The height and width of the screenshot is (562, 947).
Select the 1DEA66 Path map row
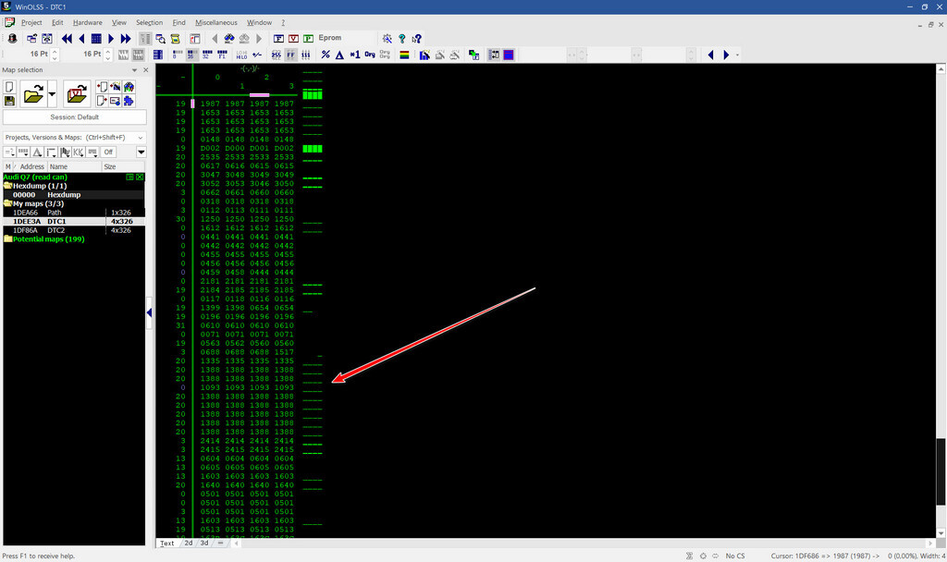click(74, 213)
